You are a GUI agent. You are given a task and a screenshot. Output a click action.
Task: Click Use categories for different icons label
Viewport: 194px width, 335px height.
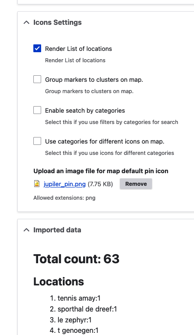(105, 141)
